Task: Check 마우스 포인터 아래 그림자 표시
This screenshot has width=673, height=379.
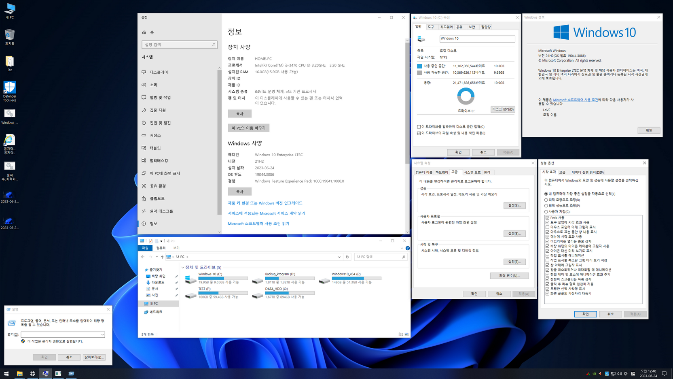Action: (x=548, y=227)
